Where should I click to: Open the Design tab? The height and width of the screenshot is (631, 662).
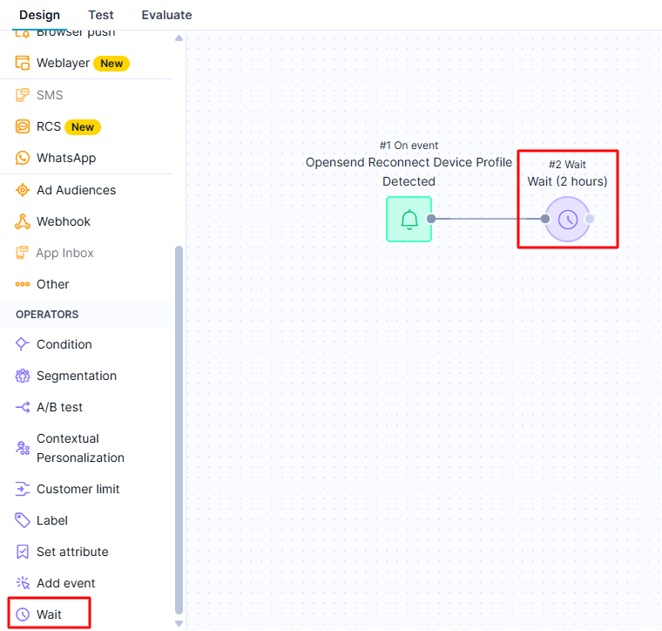pyautogui.click(x=40, y=15)
